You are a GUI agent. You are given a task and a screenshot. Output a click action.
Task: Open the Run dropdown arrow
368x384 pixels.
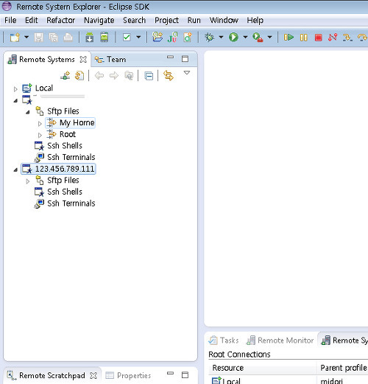click(245, 38)
